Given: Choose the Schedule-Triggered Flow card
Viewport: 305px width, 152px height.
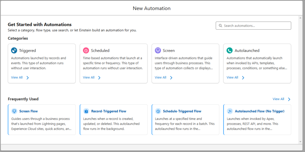Looking at the screenshot, I should pos(185,120).
